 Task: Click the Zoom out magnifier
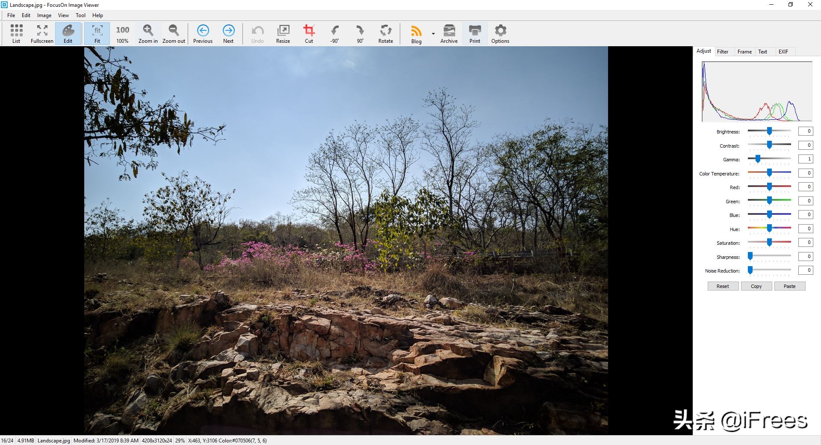[174, 33]
